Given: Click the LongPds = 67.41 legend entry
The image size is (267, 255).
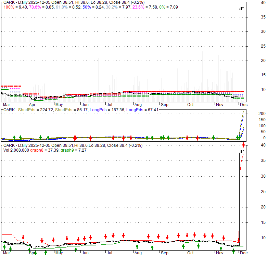Looking at the screenshot, I should [x=142, y=110].
